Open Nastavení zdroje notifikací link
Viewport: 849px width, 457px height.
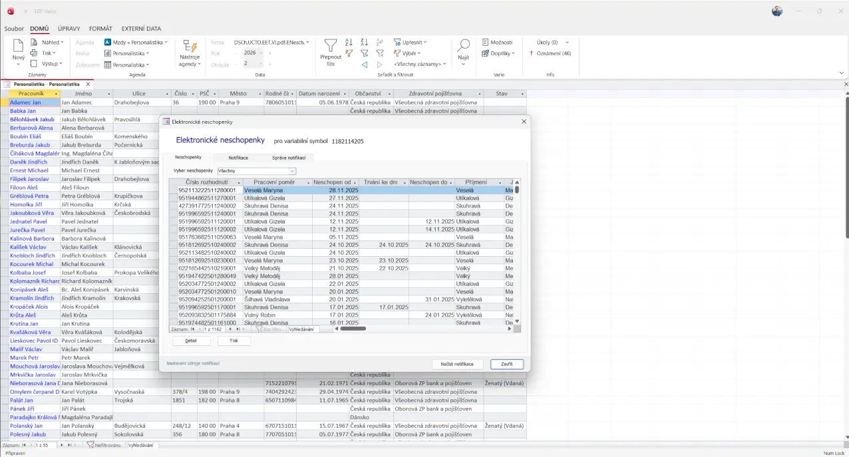click(193, 363)
